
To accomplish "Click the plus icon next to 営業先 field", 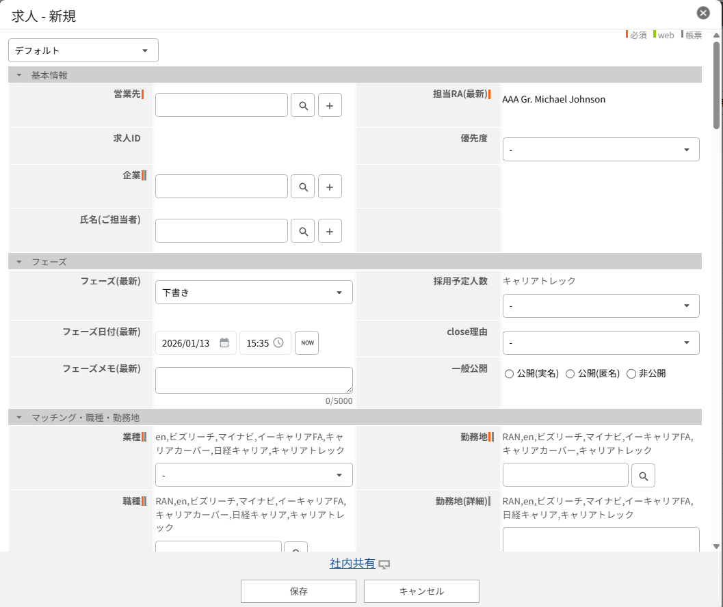I will 330,106.
